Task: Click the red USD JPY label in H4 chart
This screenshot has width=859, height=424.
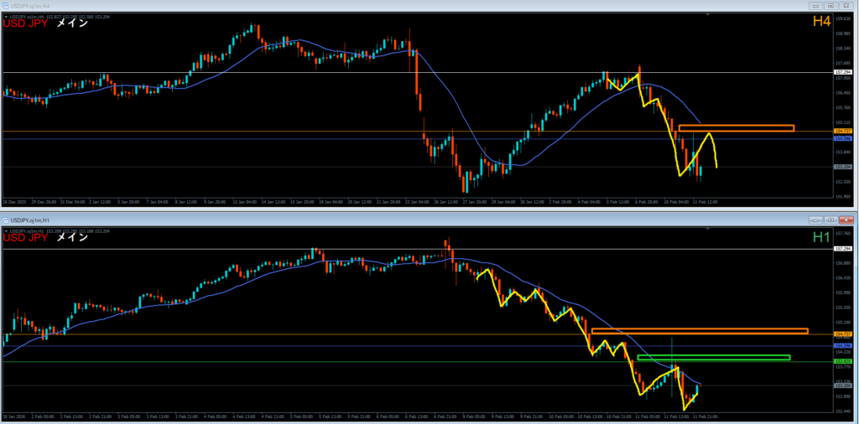Action: 25,23
